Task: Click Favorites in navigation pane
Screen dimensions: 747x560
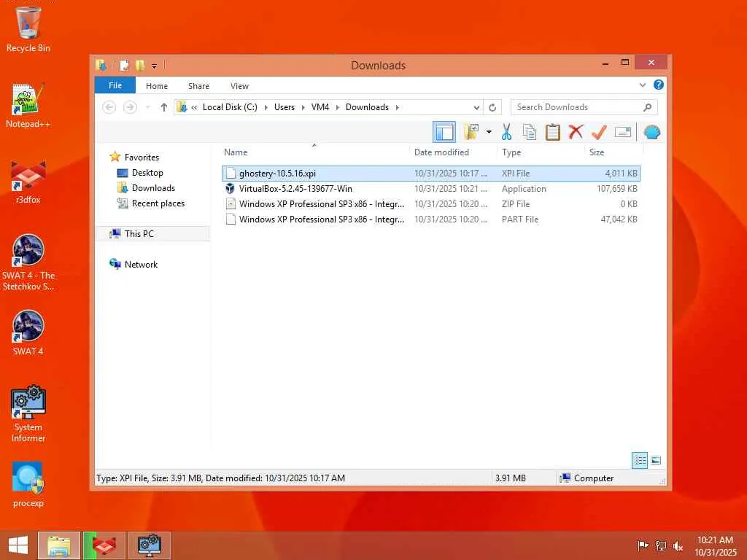Action: (142, 157)
